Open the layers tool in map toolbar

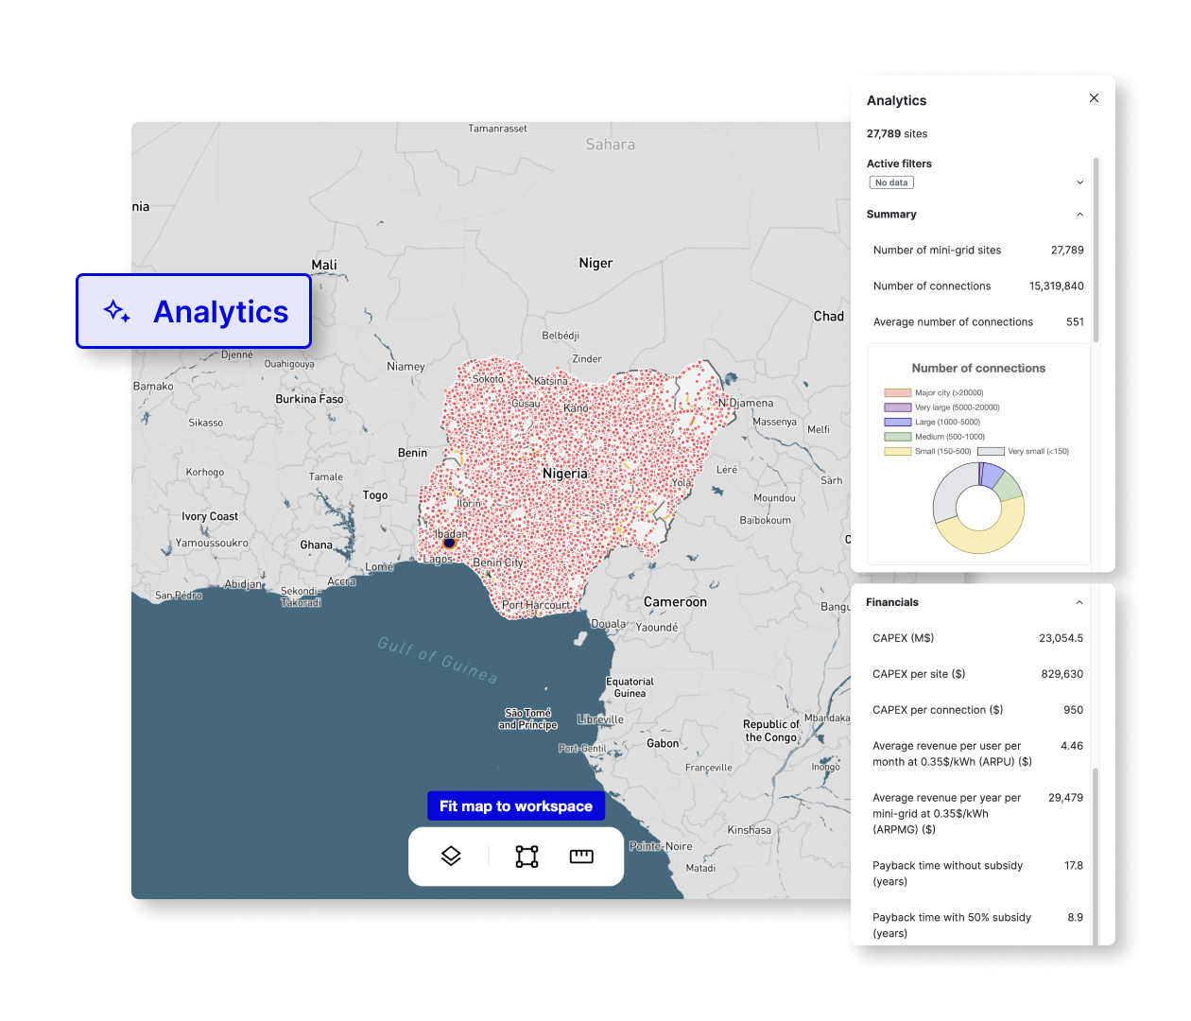[x=451, y=857]
